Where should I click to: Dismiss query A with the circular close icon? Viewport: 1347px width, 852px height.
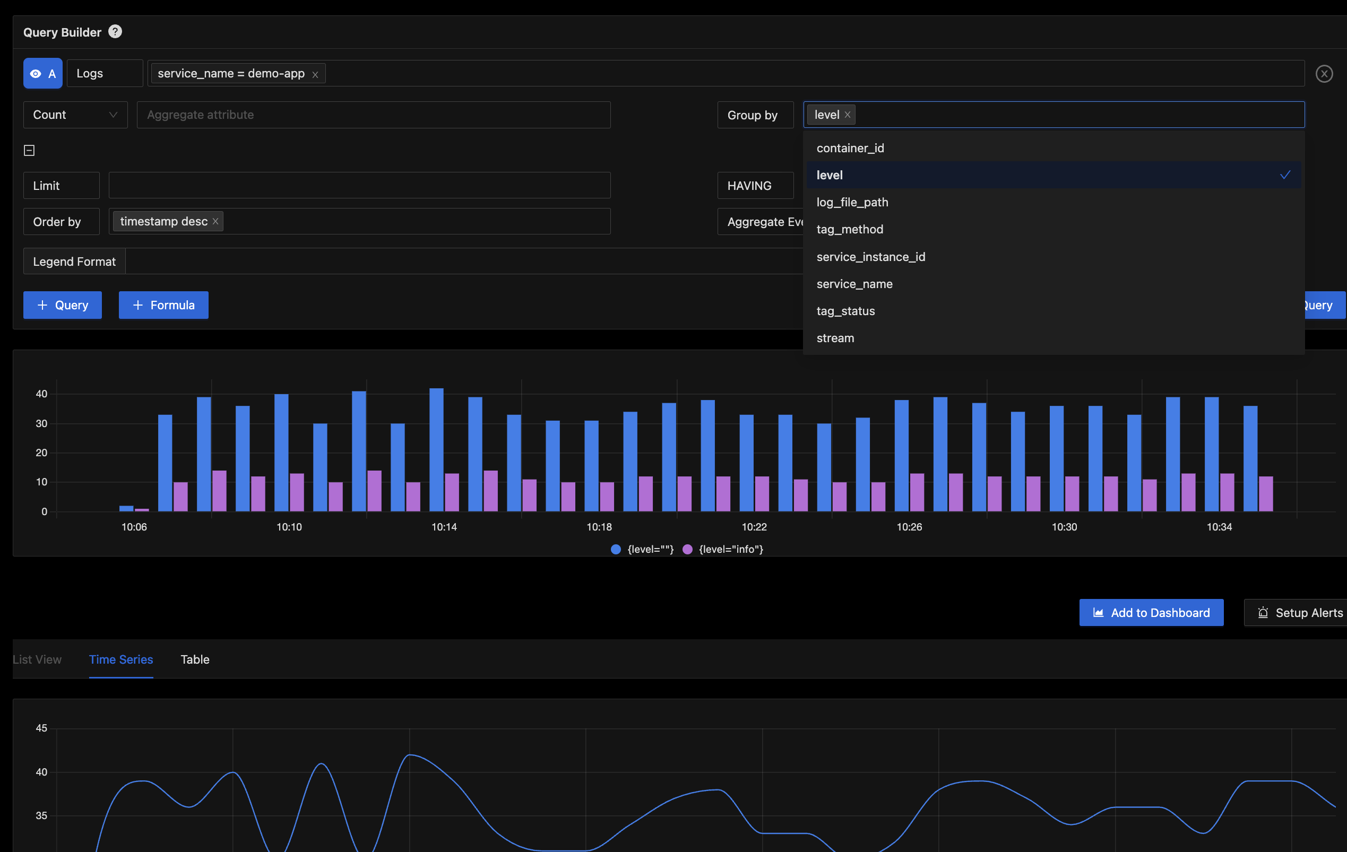[1324, 73]
